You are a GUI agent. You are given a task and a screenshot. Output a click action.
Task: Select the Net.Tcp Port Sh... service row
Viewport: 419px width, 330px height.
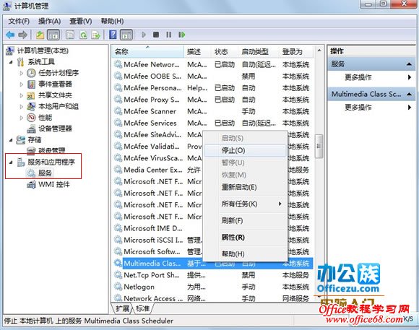point(212,275)
